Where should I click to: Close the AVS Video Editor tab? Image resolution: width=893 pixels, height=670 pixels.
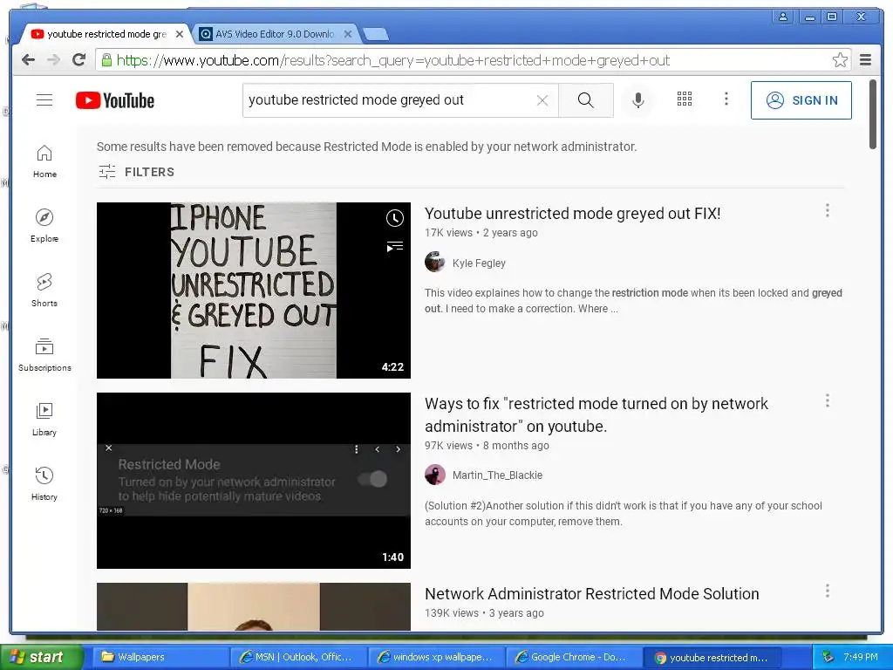[348, 34]
